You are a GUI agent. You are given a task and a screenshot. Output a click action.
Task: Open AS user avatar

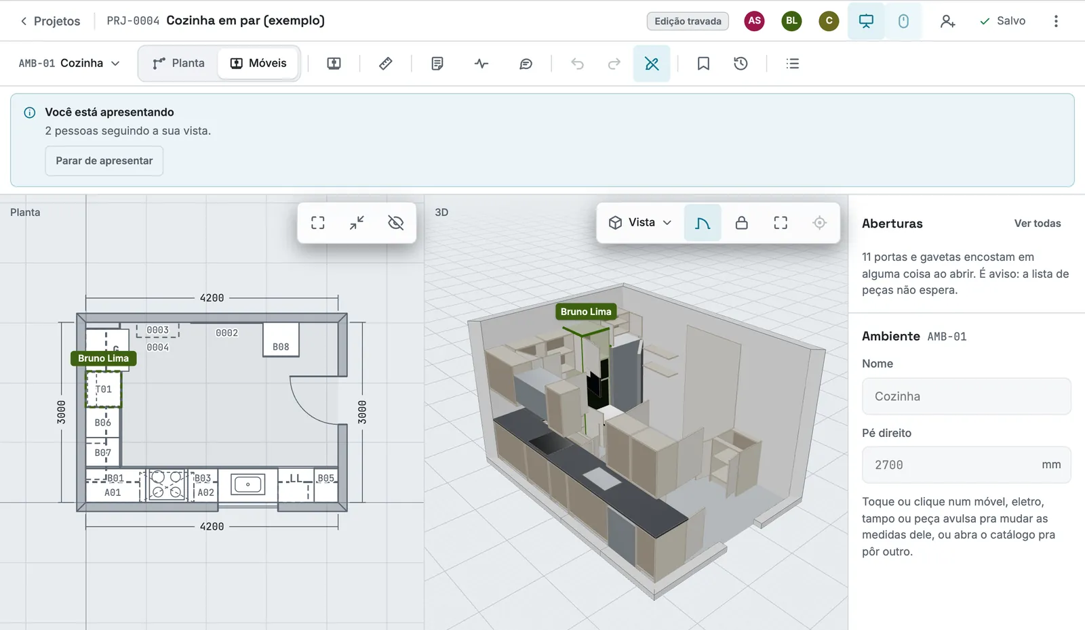(754, 21)
